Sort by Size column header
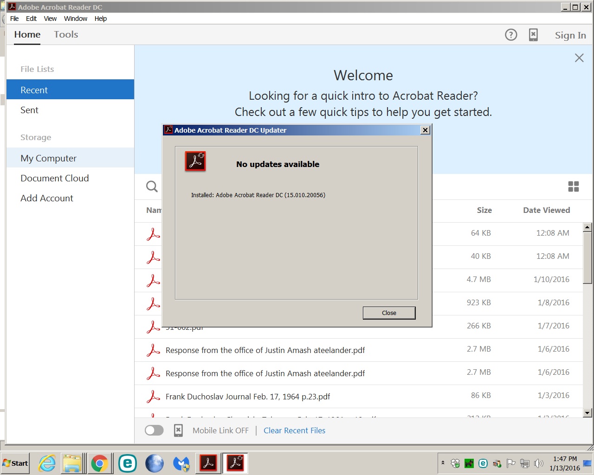 (484, 210)
